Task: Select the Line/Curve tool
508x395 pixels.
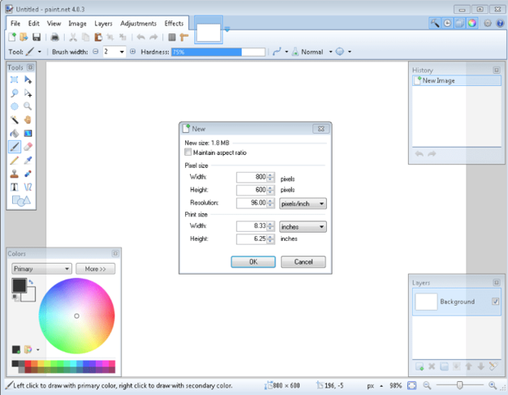Action: point(28,187)
